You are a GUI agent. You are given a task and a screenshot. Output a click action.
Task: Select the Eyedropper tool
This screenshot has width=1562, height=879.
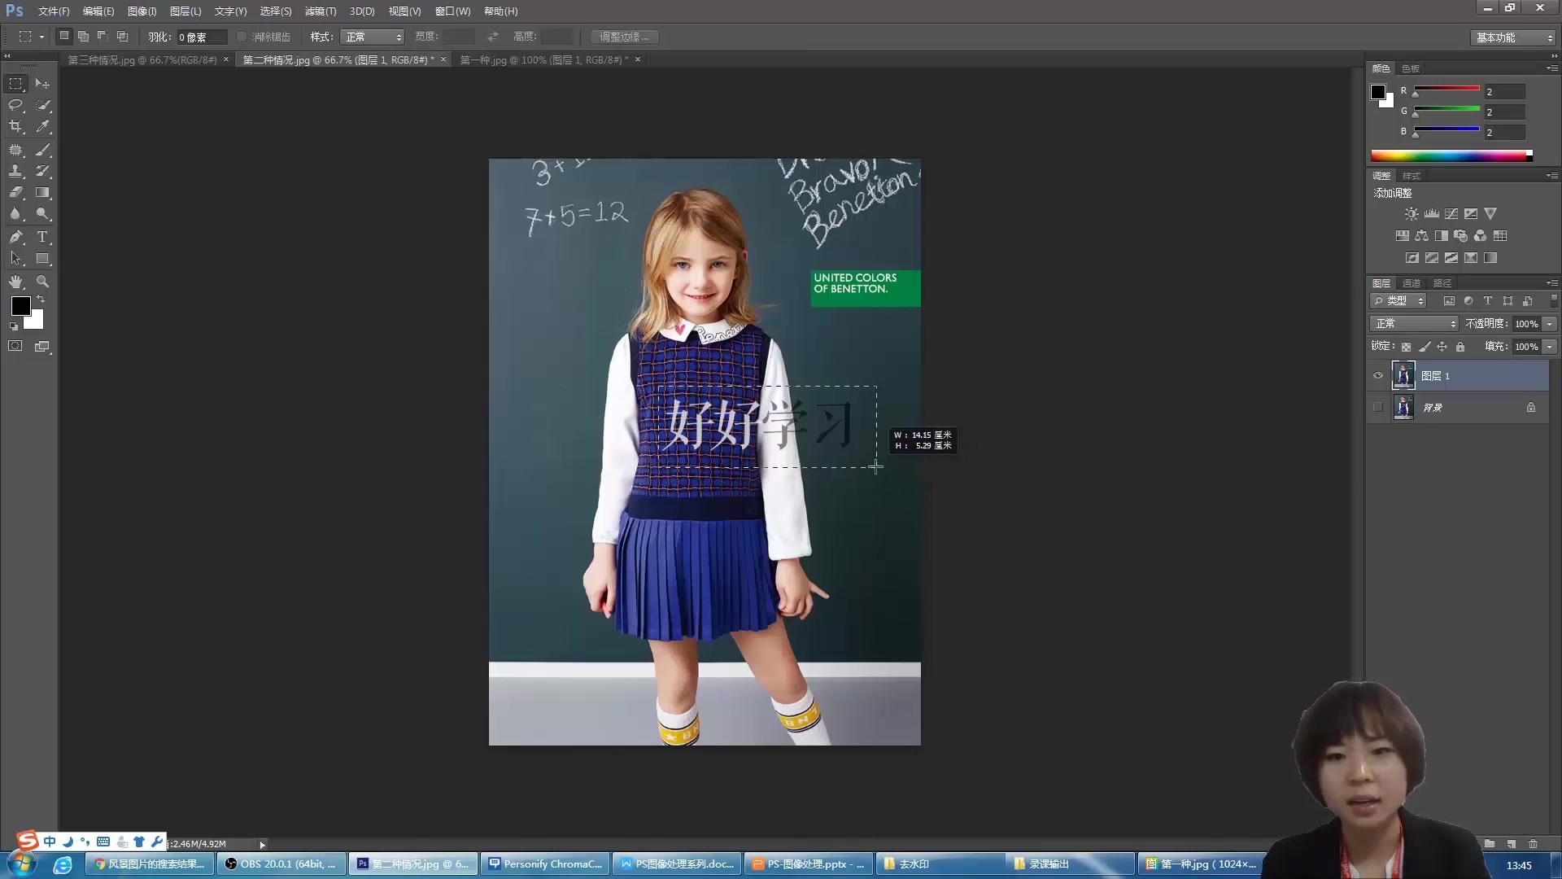tap(42, 127)
